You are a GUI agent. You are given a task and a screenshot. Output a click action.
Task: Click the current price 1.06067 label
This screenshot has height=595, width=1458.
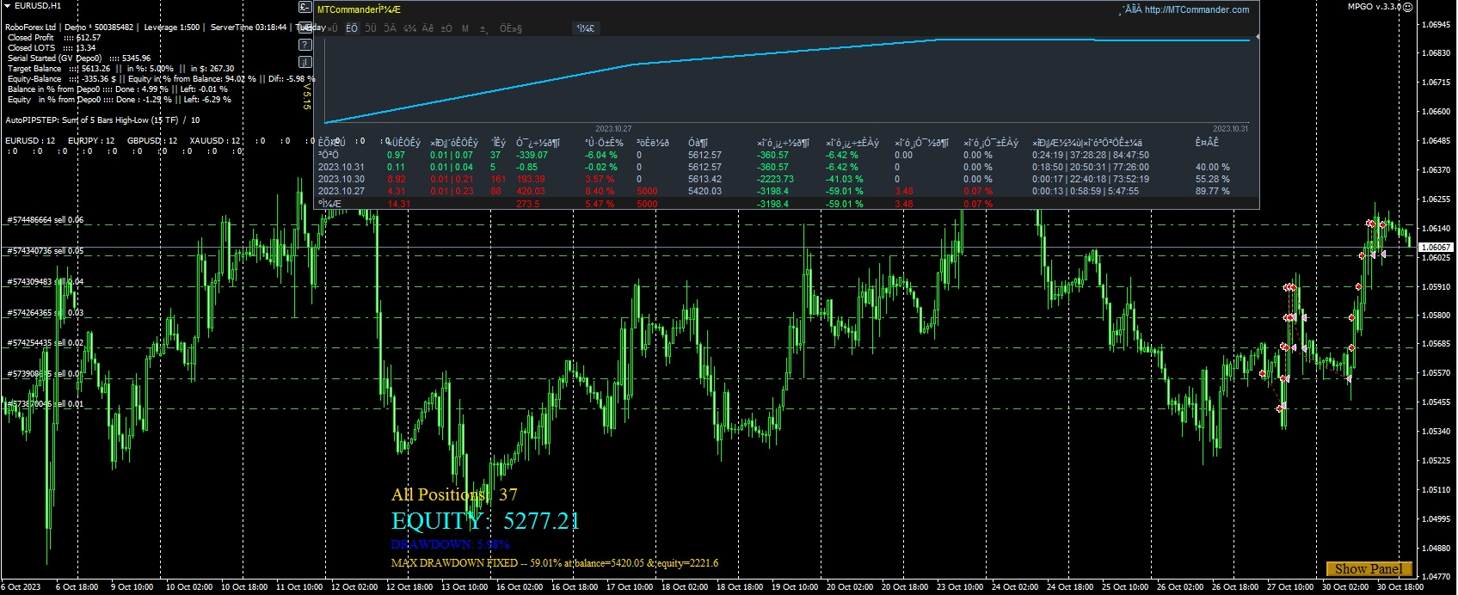tap(1435, 248)
